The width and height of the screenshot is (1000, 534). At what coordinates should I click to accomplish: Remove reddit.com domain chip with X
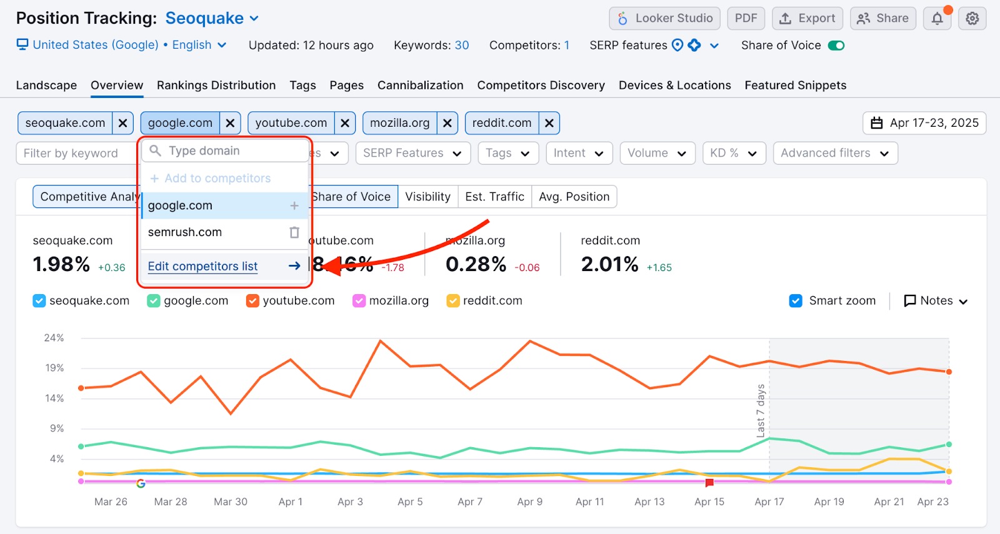[x=549, y=123]
